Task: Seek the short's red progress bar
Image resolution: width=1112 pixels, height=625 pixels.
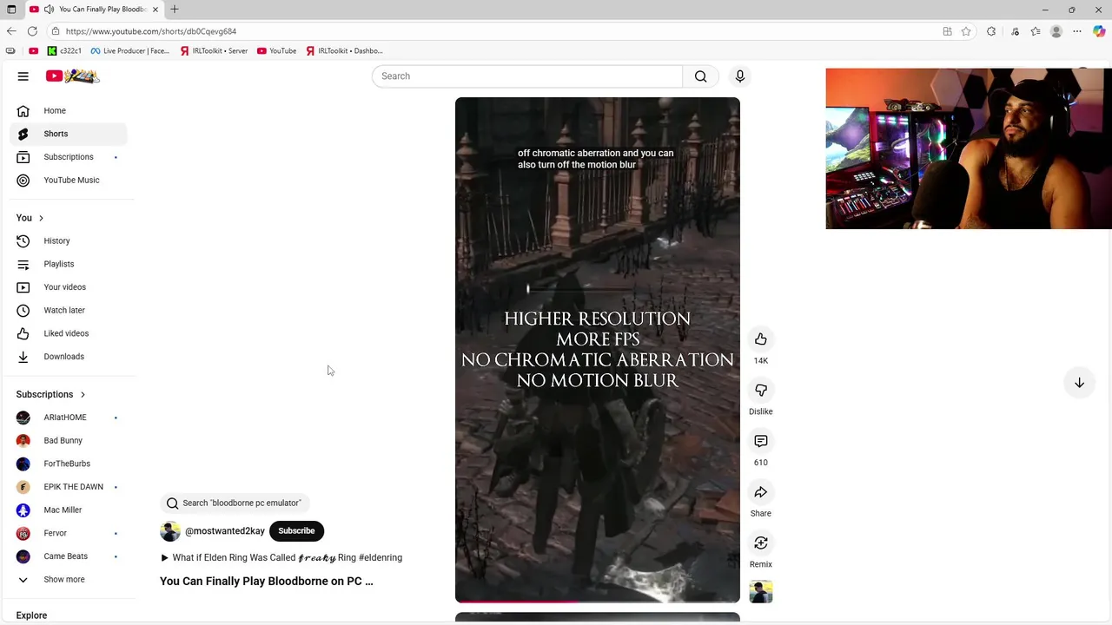Action: pos(598,601)
